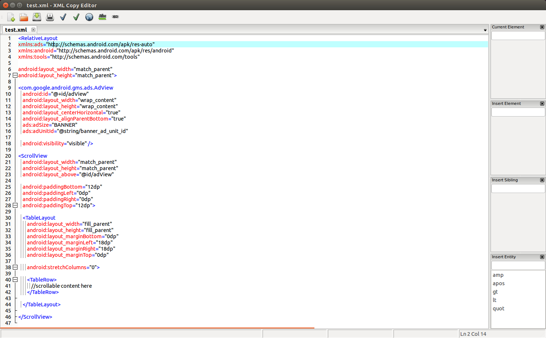The width and height of the screenshot is (546, 338).
Task: Collapse the ScrollView fold marker on line 28
Action: (x=15, y=205)
